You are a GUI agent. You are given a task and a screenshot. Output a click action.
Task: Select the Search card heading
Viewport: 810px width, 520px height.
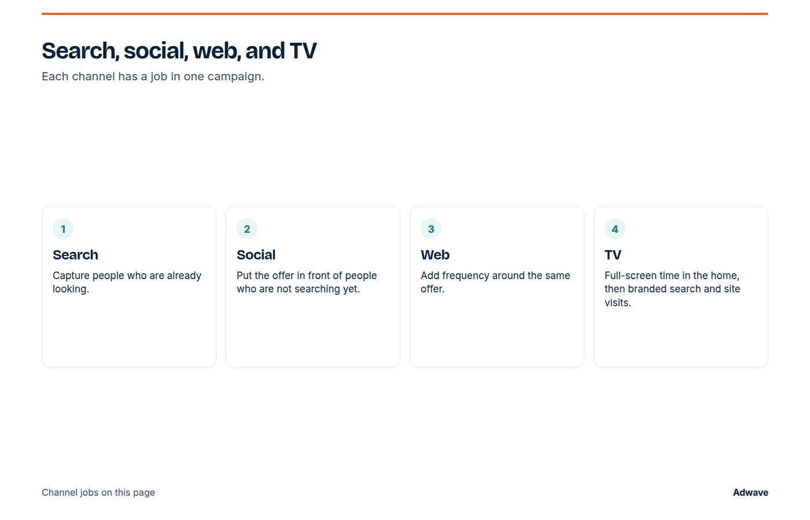[75, 255]
